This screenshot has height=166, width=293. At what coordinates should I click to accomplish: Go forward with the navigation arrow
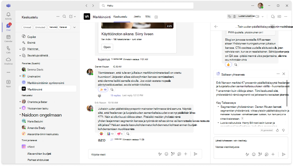pyautogui.click(x=93, y=6)
